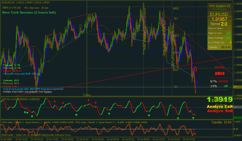The image size is (242, 141).
Task: Select the 'High to Low: 29' row
Action: click(x=219, y=33)
